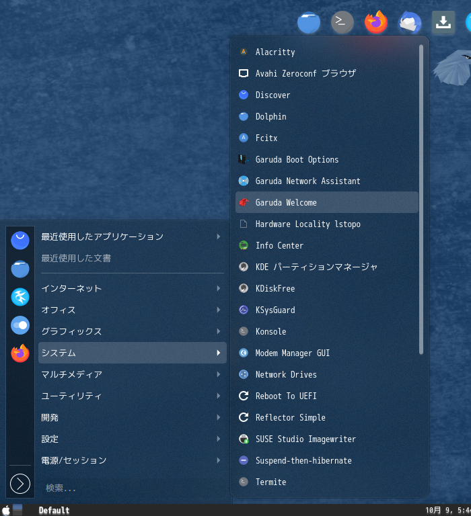Click the Suspend-then-hibernate icon
Viewport: 471px width, 516px height.
coord(244,460)
